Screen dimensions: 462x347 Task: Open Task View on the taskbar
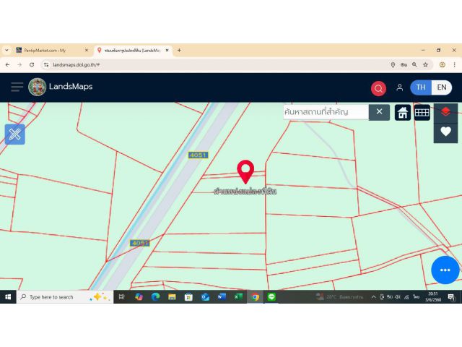click(x=121, y=297)
